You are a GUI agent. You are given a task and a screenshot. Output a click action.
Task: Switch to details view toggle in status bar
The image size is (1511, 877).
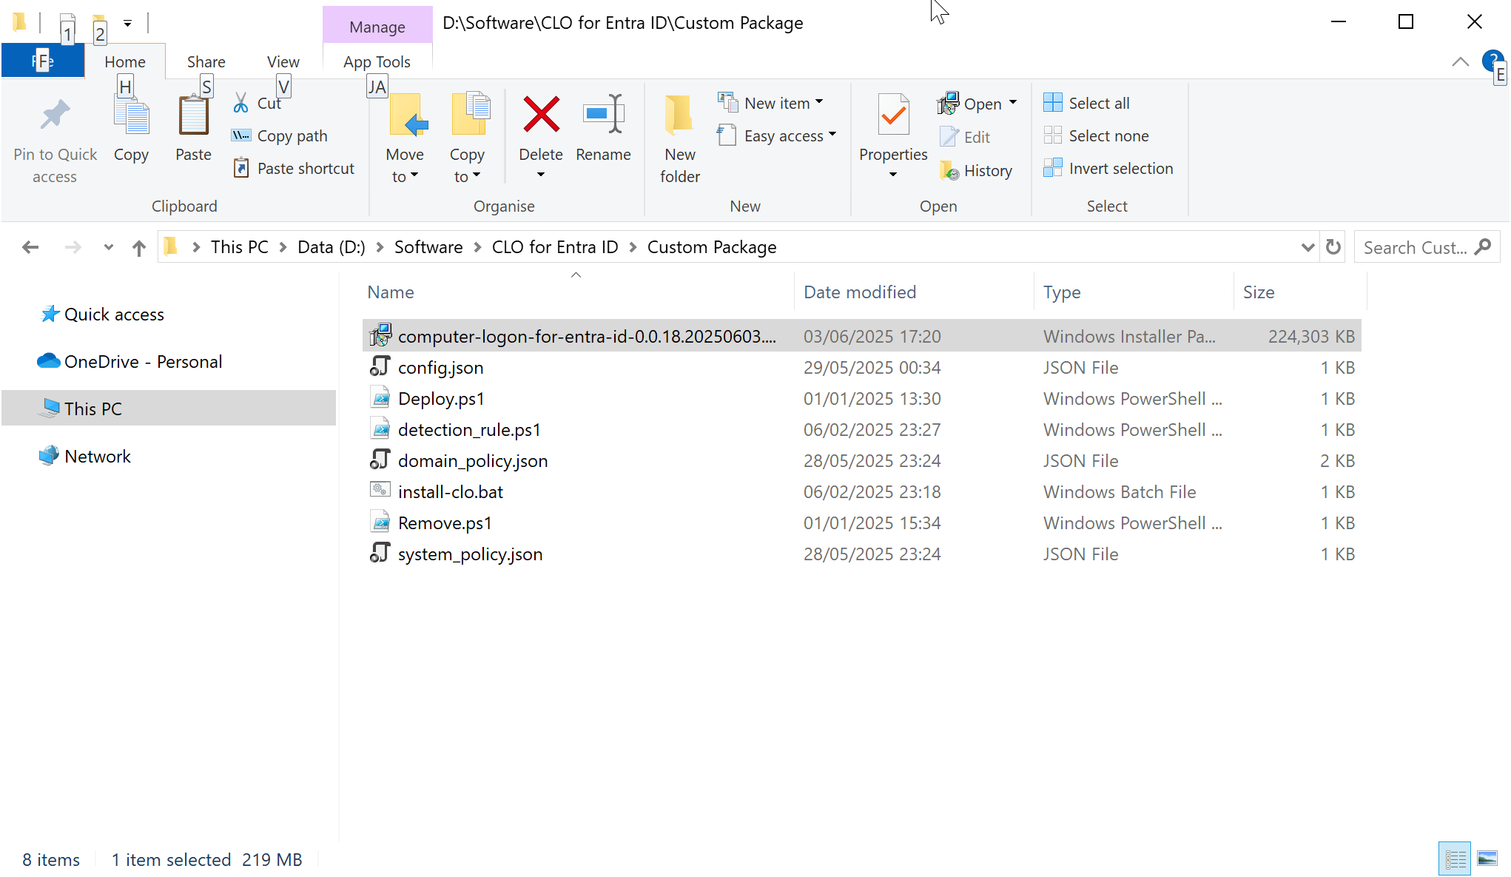(x=1455, y=858)
